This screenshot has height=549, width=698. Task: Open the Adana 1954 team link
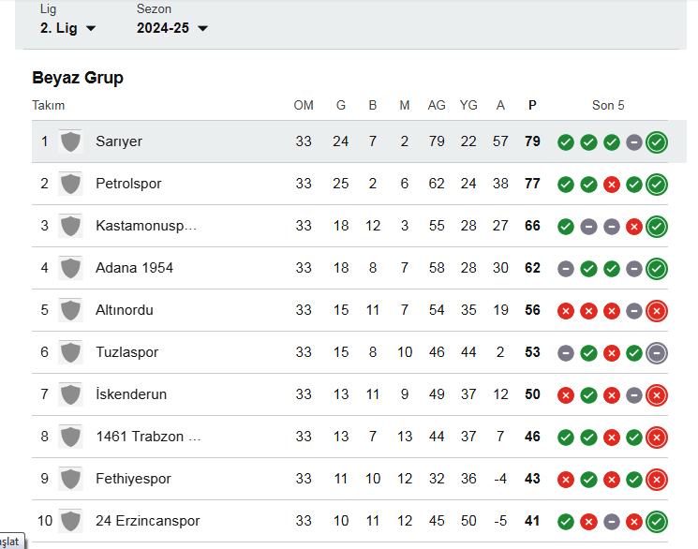pos(134,268)
